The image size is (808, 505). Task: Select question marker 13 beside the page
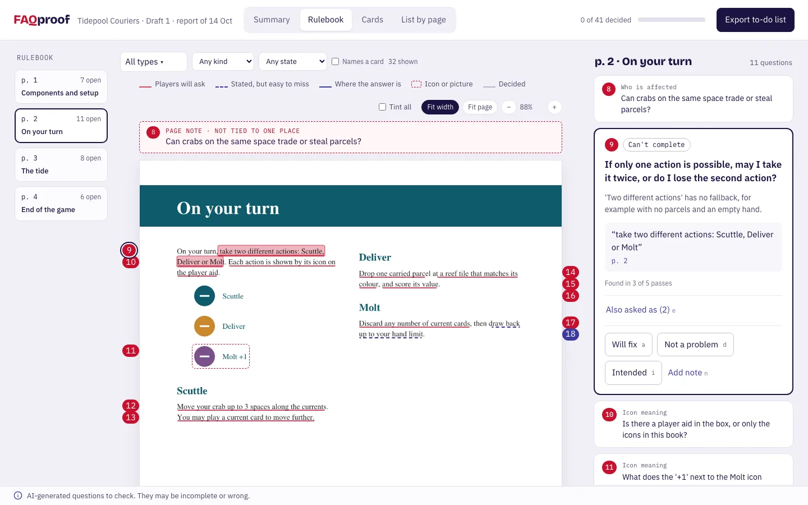point(131,417)
